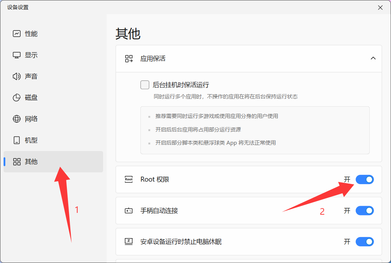Select the 机型 phone model icon

pyautogui.click(x=17, y=140)
